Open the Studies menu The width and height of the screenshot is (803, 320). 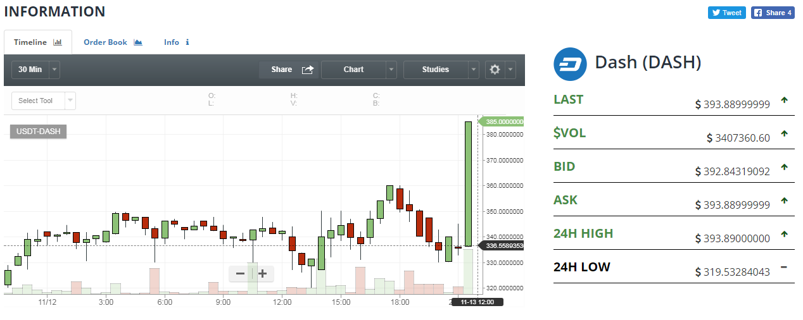click(x=436, y=70)
